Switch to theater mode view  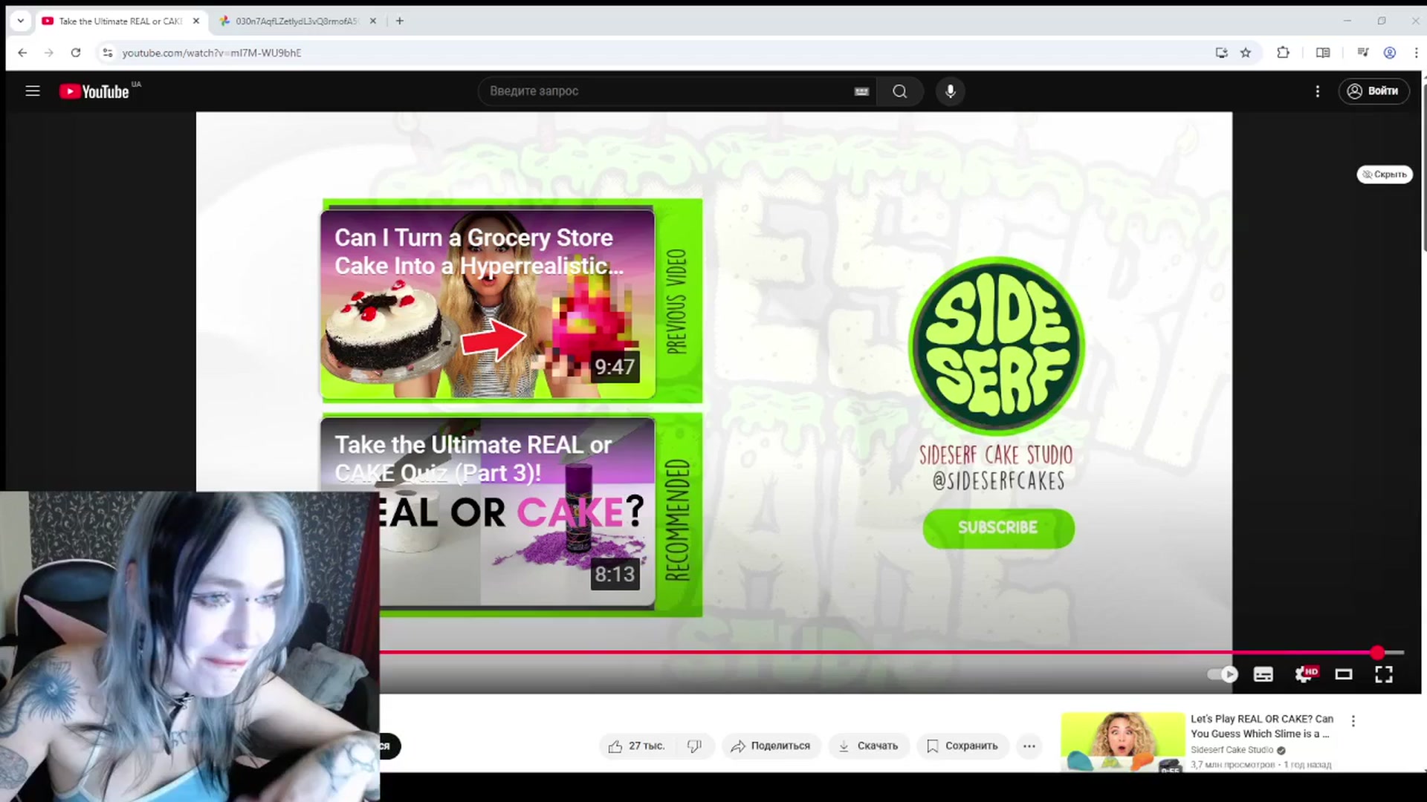coord(1344,674)
